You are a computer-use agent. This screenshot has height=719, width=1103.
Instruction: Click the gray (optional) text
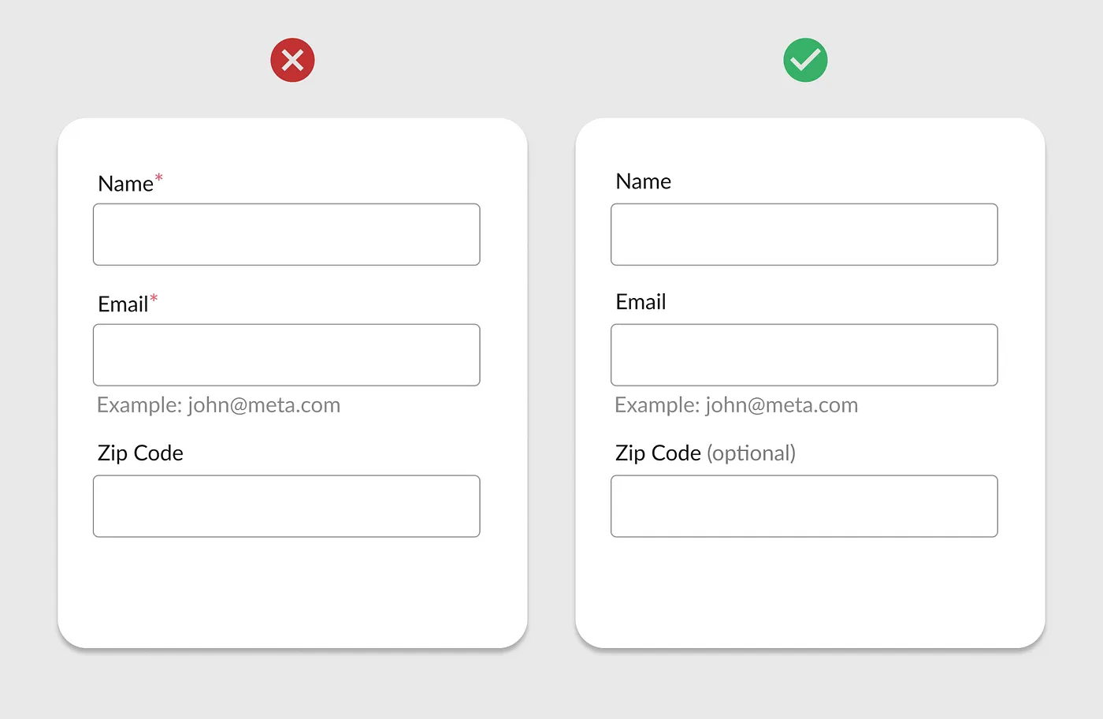[x=751, y=453]
